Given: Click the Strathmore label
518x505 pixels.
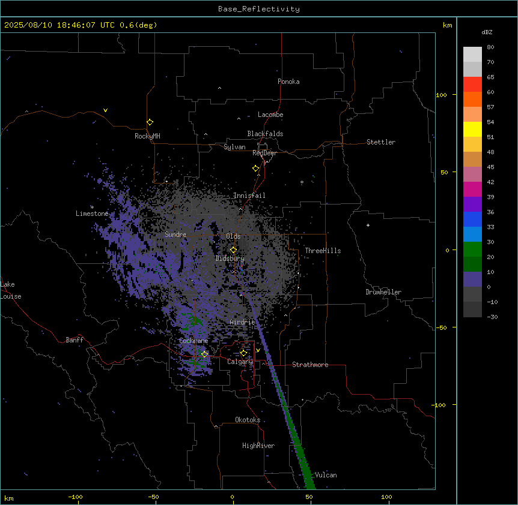Looking at the screenshot, I should [310, 365].
